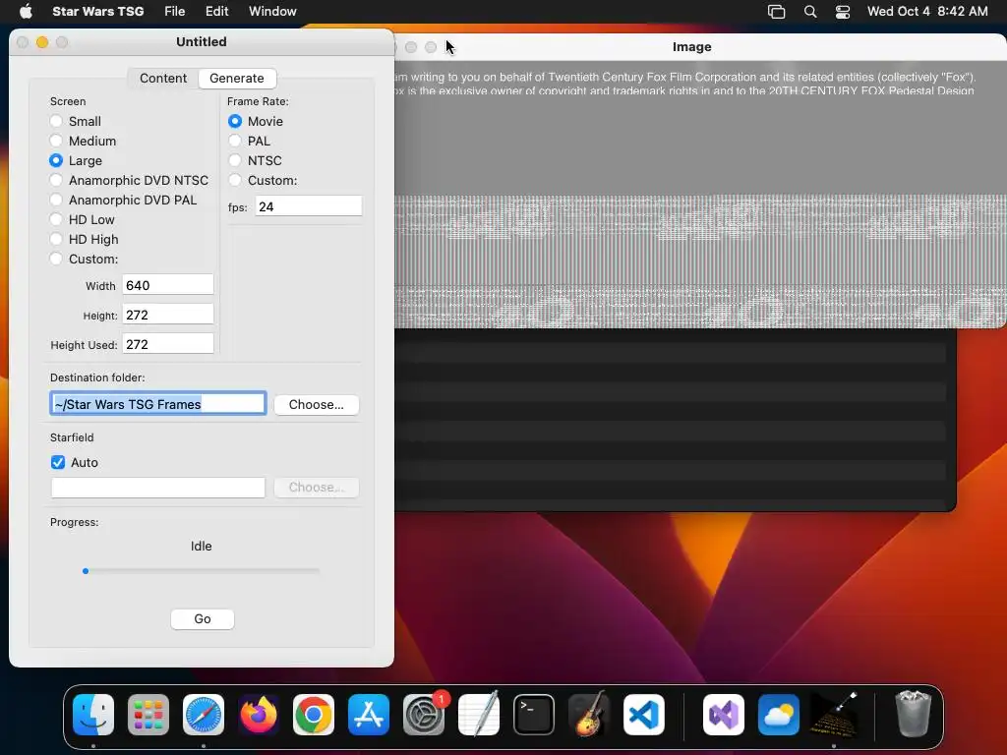The height and width of the screenshot is (755, 1007).
Task: Switch to the Content tab
Action: 163,79
